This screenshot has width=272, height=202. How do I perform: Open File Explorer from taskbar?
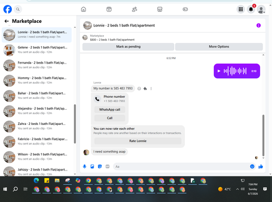[x=57, y=181]
